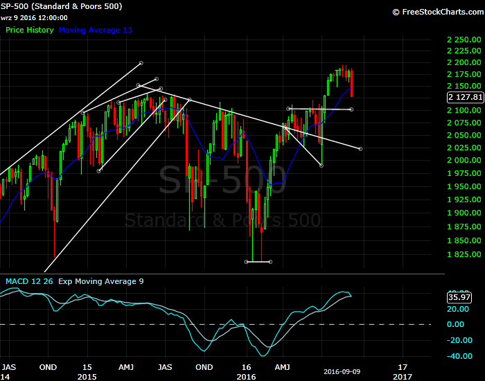Select the green Price History legend label
This screenshot has width=485, height=381.
[x=30, y=30]
